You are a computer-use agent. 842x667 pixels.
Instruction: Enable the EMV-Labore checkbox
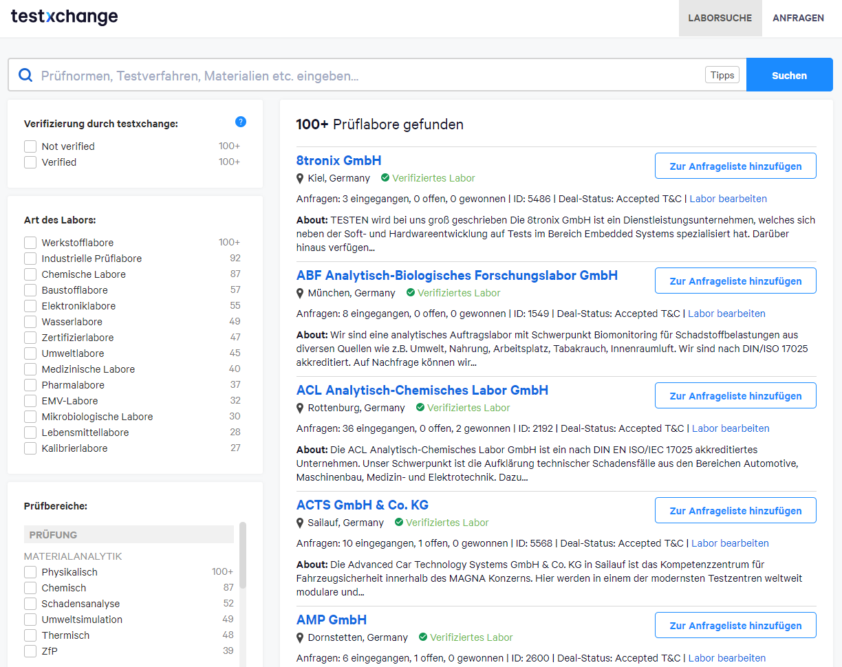click(x=30, y=401)
